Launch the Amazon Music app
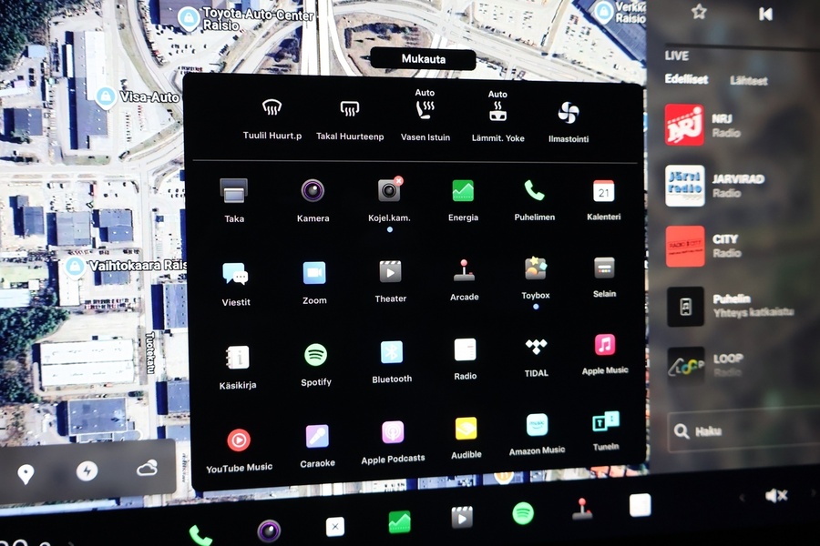Screen dimensions: 820x546 click(x=537, y=425)
